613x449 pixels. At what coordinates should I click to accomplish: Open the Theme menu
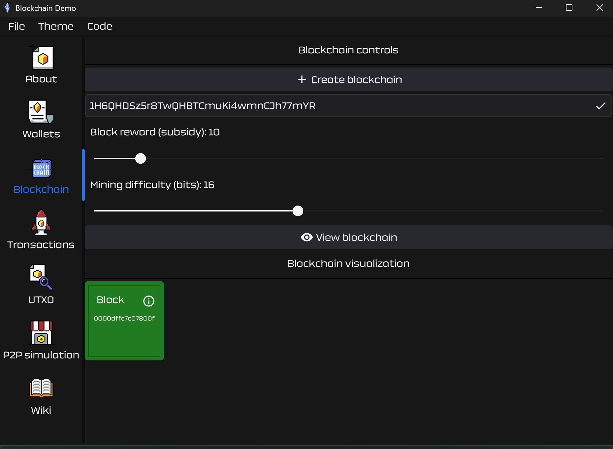pos(56,26)
